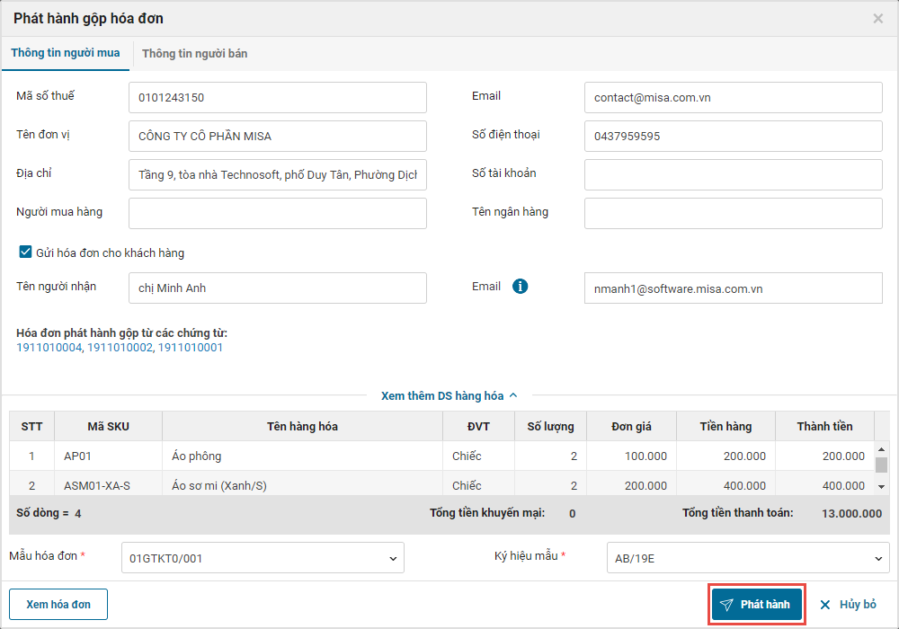This screenshot has height=629, width=899.
Task: Click the Tên ngân hàng input field
Action: pos(733,213)
